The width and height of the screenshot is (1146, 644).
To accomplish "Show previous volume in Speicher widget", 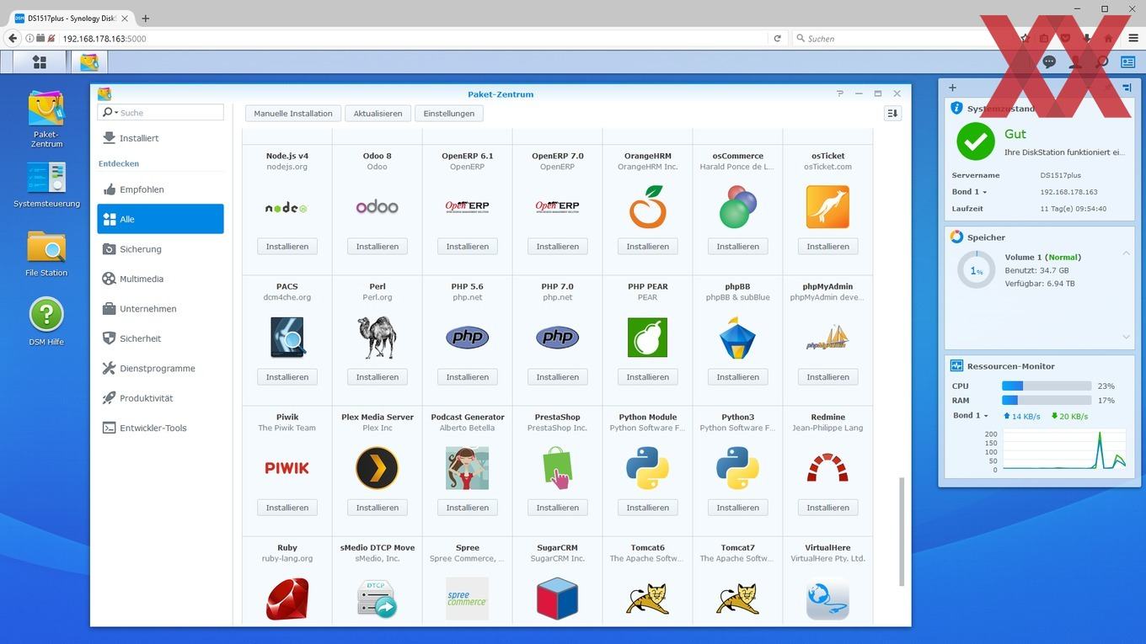I will click(1126, 253).
